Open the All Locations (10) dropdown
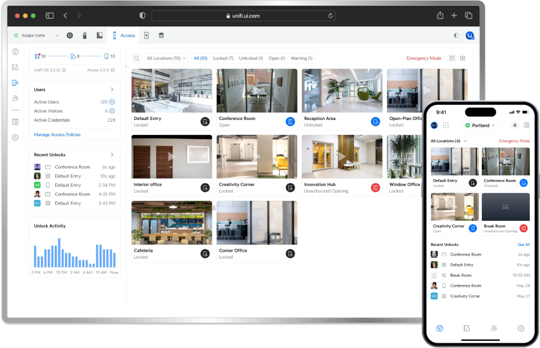 coord(166,59)
